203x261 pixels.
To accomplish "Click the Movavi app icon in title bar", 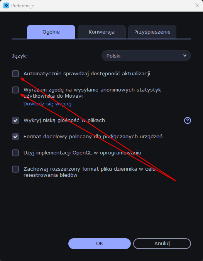I will pyautogui.click(x=6, y=5).
